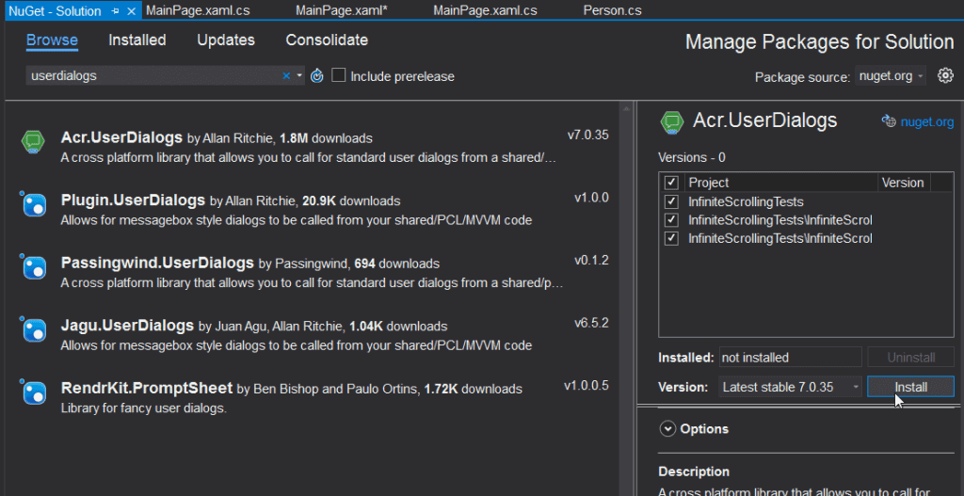Screen dimensions: 964x496
Task: Click the Installed 'not installed' field
Action: point(790,358)
